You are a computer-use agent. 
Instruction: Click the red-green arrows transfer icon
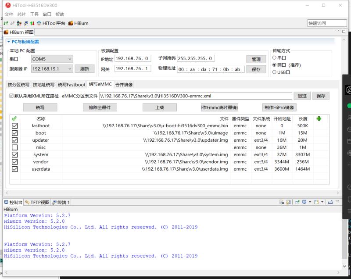pyautogui.click(x=32, y=23)
